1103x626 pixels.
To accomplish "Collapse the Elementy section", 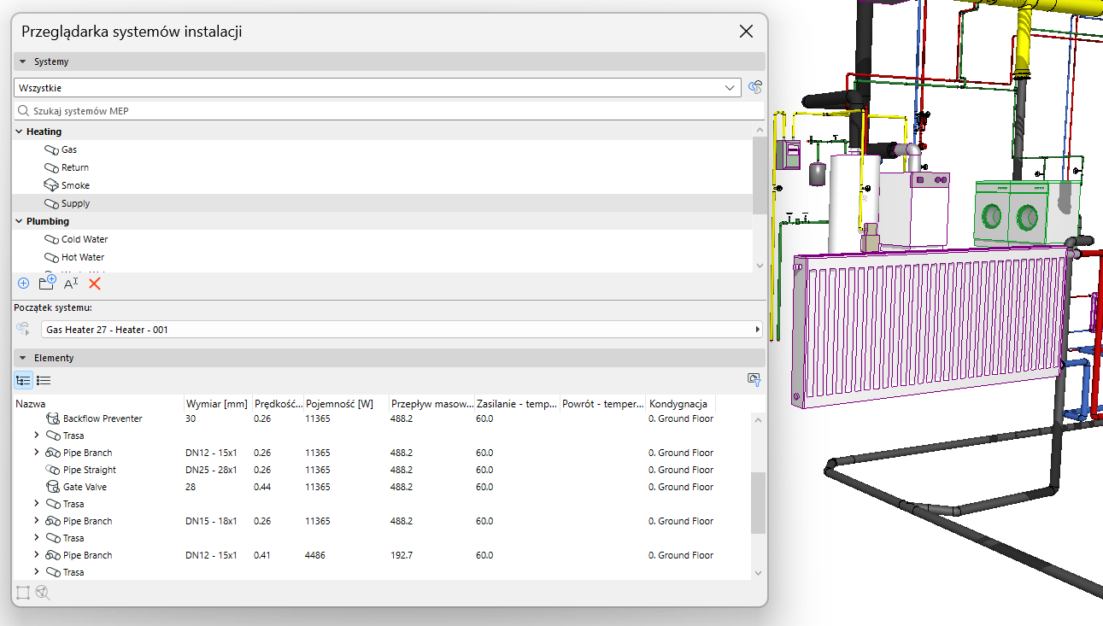I will point(23,358).
